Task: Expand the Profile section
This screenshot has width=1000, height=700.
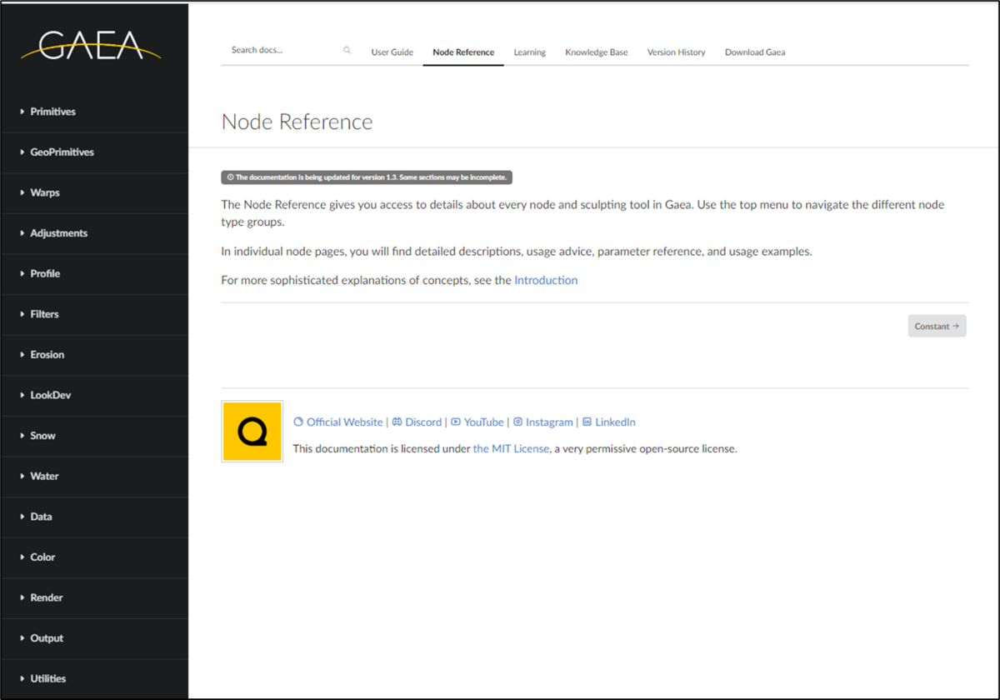Action: [x=94, y=273]
